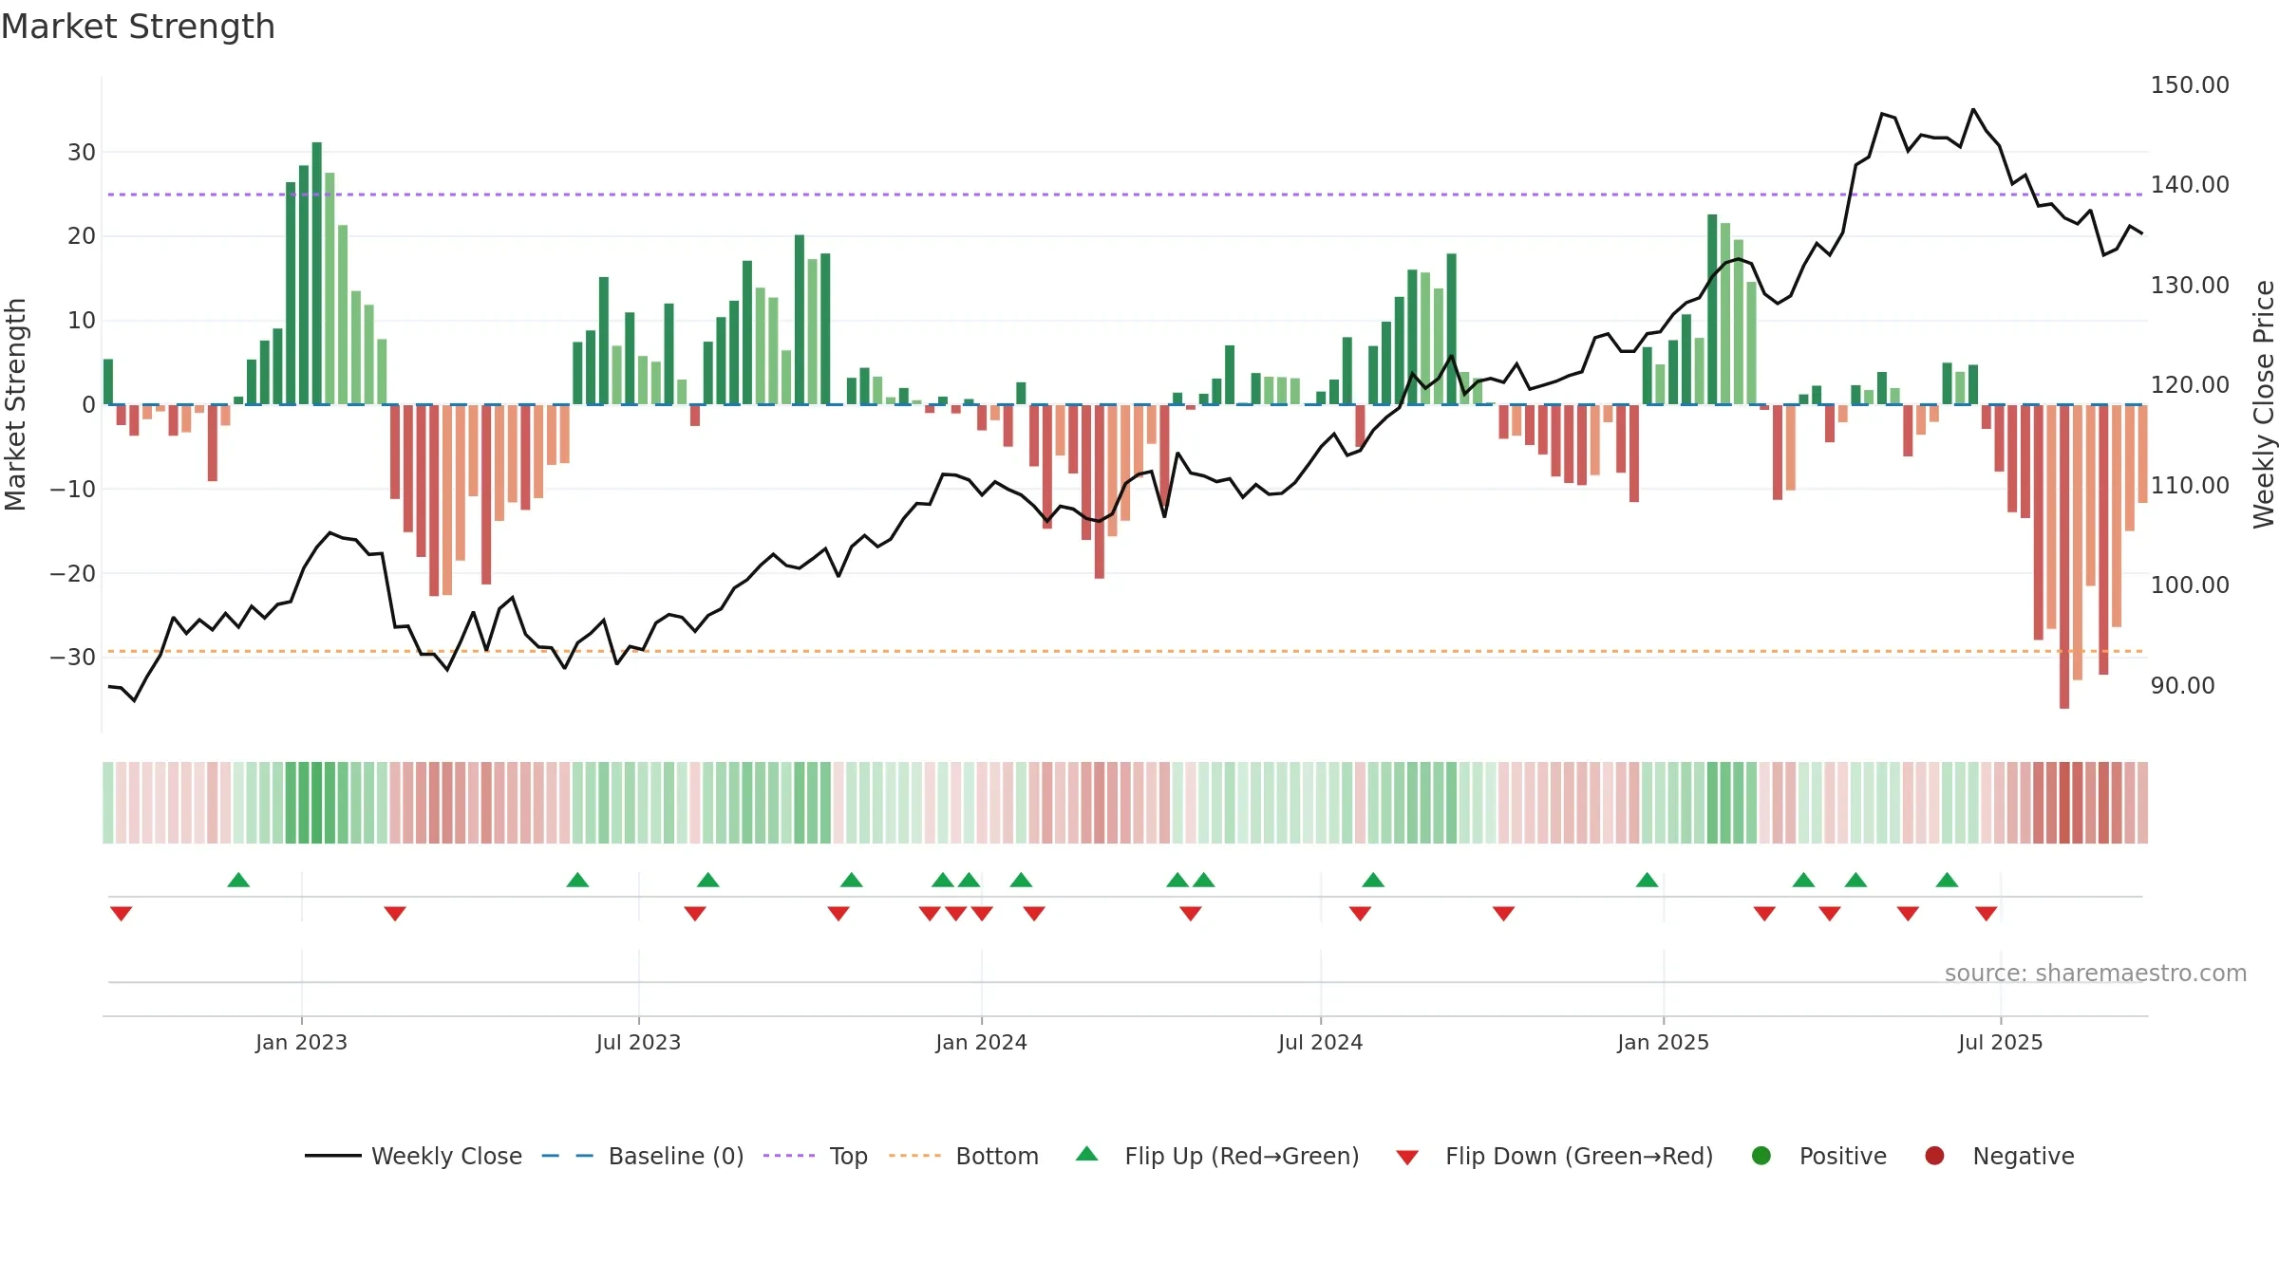The height and width of the screenshot is (1281, 2279).
Task: Click the Jul 2024 x-axis label
Action: pyautogui.click(x=1320, y=1043)
